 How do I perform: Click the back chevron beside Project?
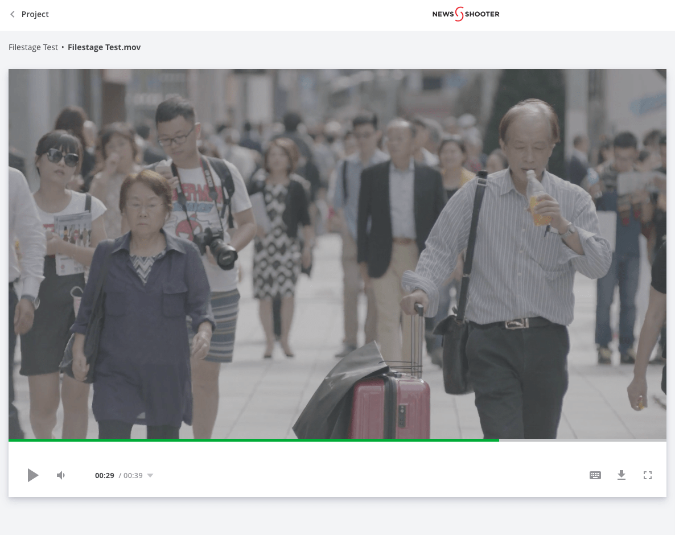[13, 14]
